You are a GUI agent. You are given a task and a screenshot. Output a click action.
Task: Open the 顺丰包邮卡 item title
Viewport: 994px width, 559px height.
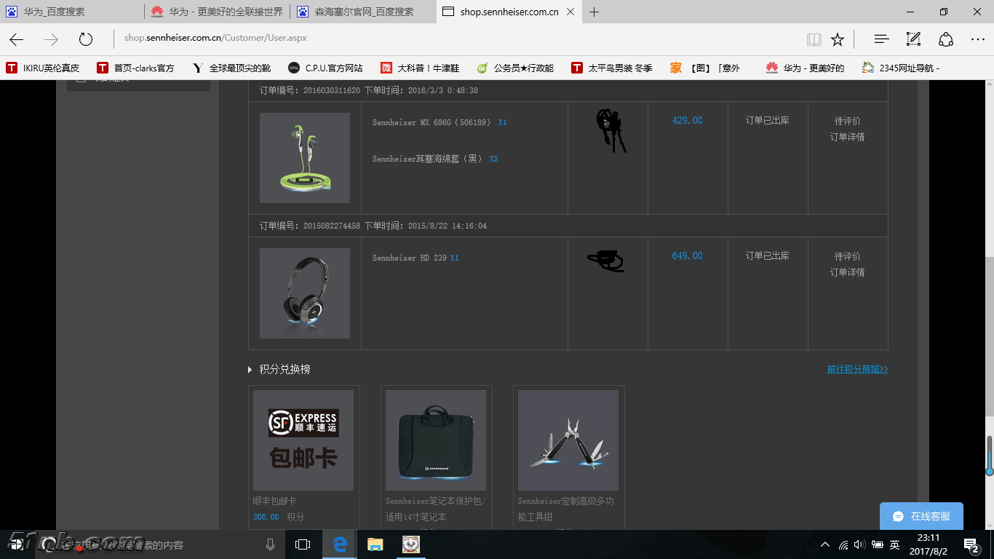point(274,501)
